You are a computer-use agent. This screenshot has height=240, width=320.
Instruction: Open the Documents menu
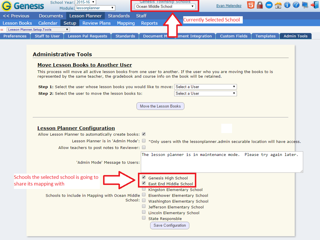tap(51, 16)
